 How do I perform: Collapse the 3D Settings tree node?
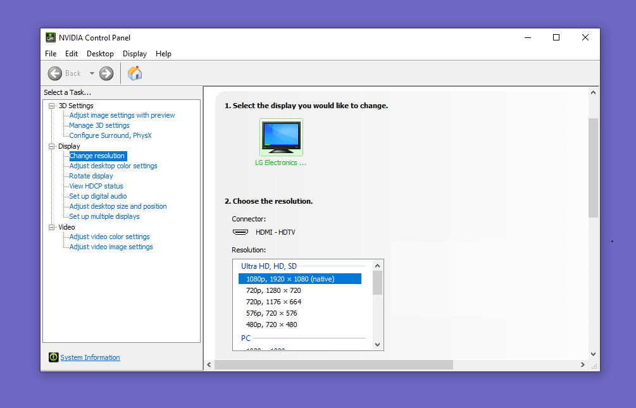point(51,106)
